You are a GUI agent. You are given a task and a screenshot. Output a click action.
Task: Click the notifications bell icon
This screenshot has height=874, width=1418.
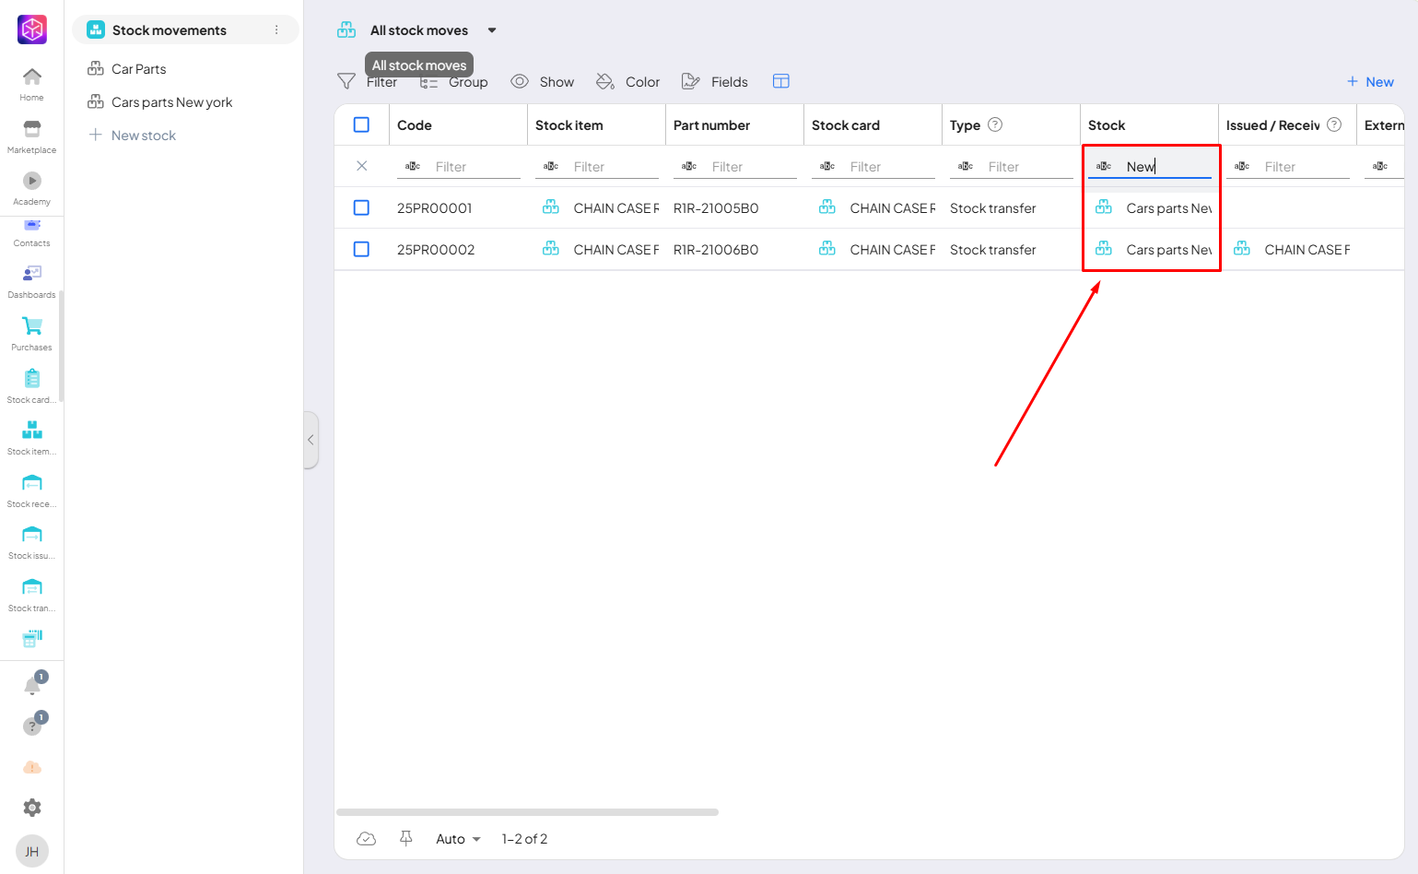[32, 686]
